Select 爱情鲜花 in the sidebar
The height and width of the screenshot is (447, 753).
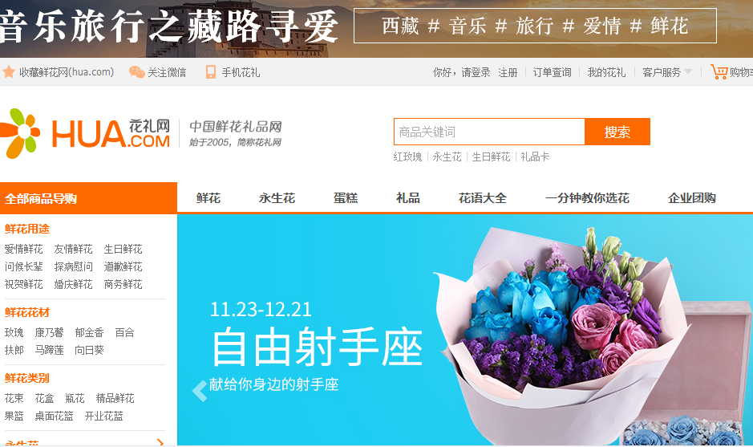coord(23,249)
